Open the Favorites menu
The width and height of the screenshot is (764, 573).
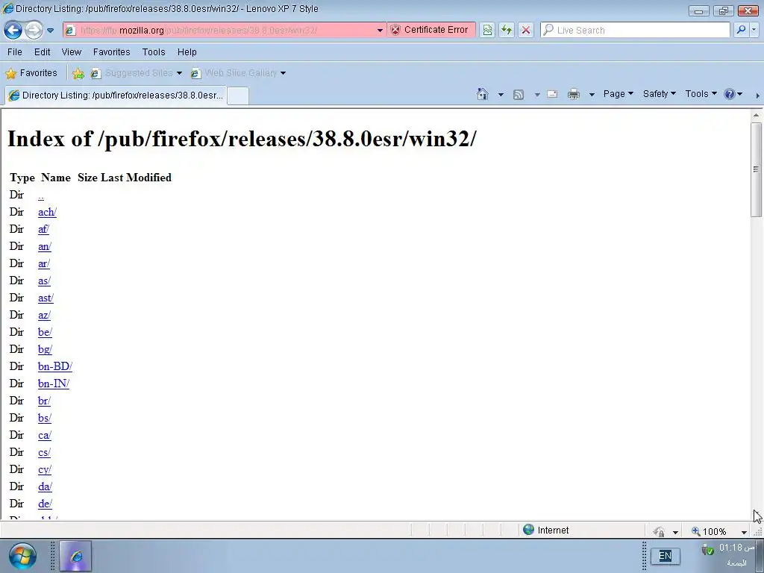tap(112, 52)
